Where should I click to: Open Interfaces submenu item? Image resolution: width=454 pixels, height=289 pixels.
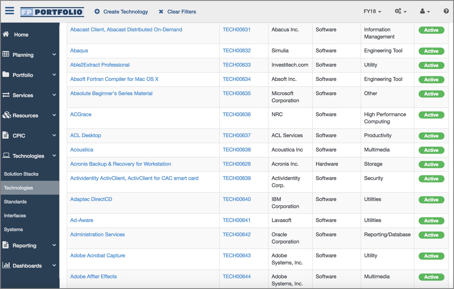click(x=15, y=216)
